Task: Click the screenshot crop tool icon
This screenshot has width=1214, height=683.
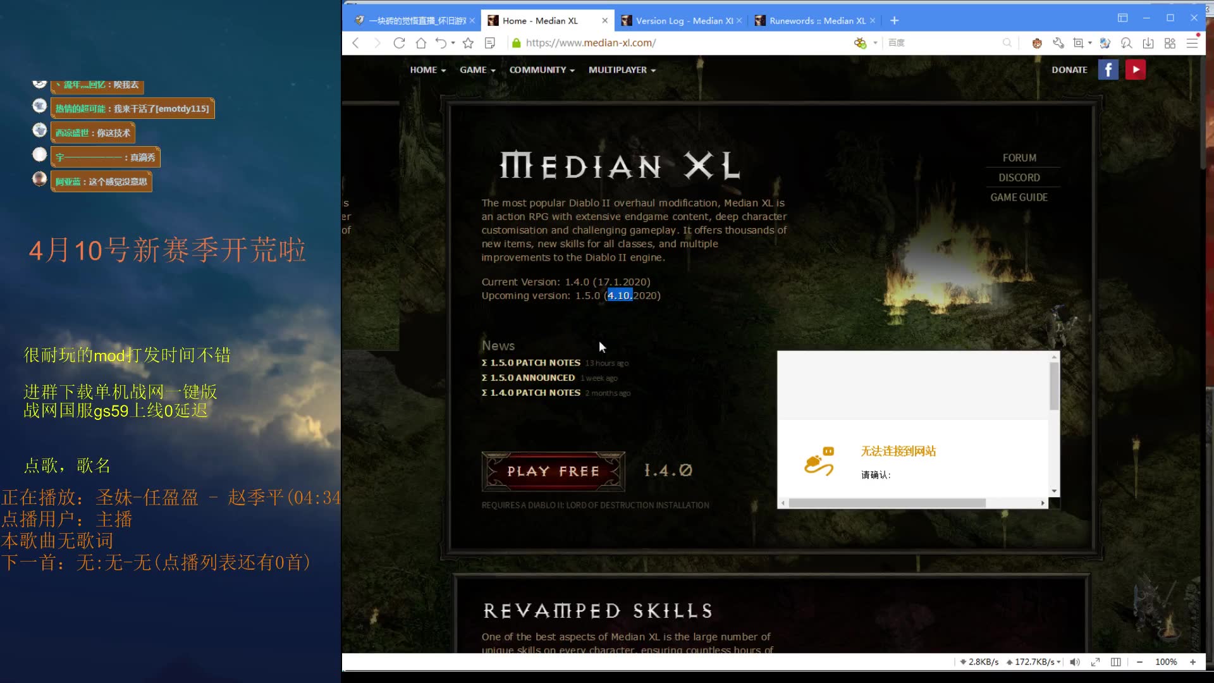Action: click(1078, 43)
